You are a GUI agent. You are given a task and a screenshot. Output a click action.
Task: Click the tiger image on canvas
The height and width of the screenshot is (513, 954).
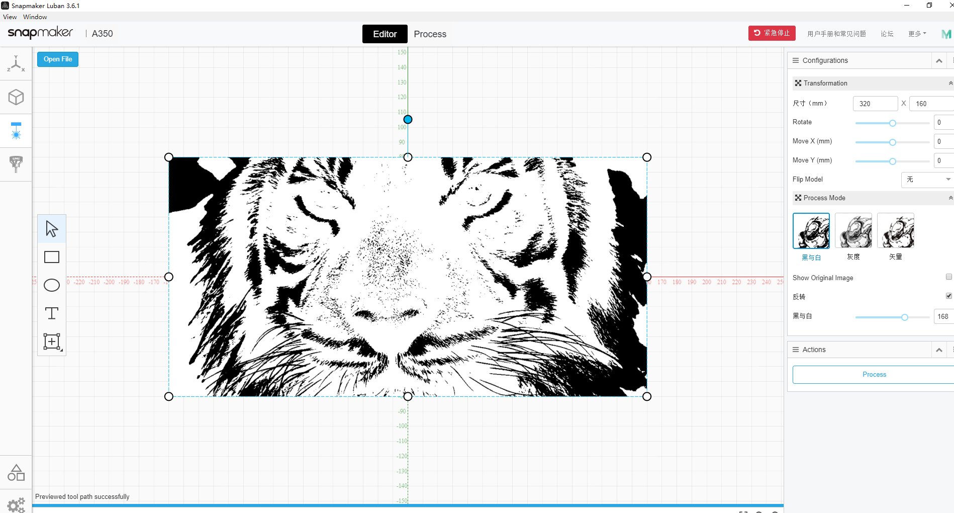(408, 277)
